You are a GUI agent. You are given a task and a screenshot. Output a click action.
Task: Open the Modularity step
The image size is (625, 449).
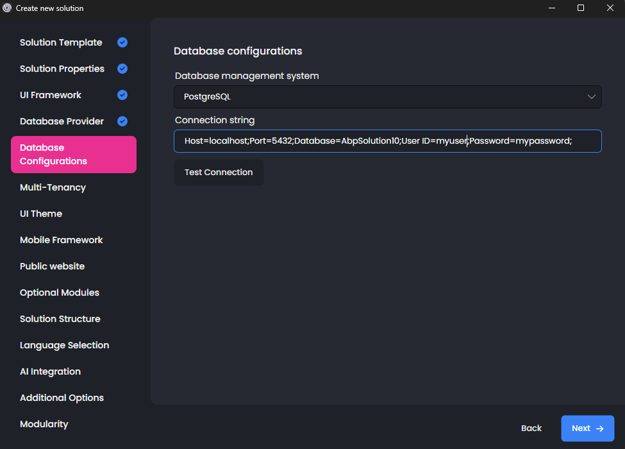[44, 424]
